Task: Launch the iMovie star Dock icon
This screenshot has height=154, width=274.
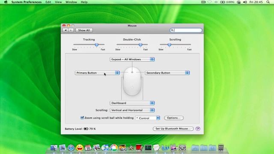Action: 131,148
